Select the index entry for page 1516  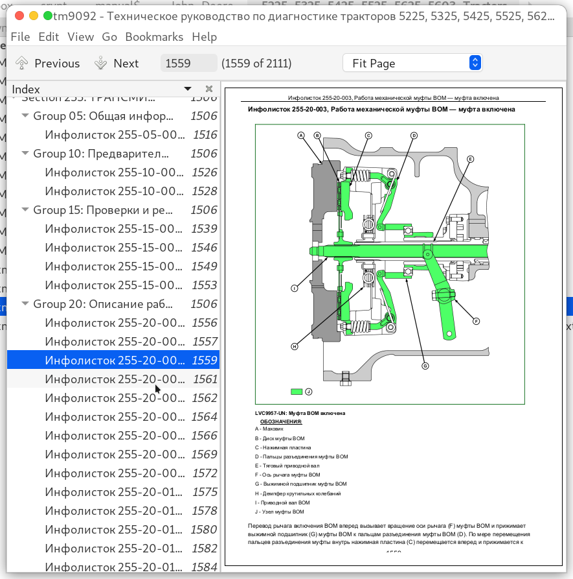point(115,135)
